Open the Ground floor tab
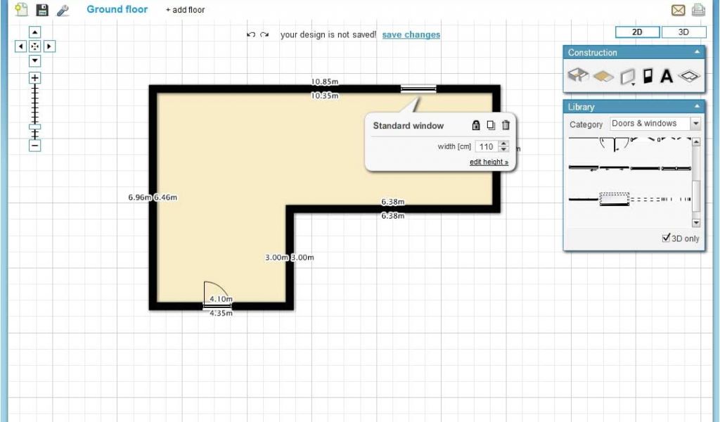Viewport: 720px width, 422px height. (117, 10)
